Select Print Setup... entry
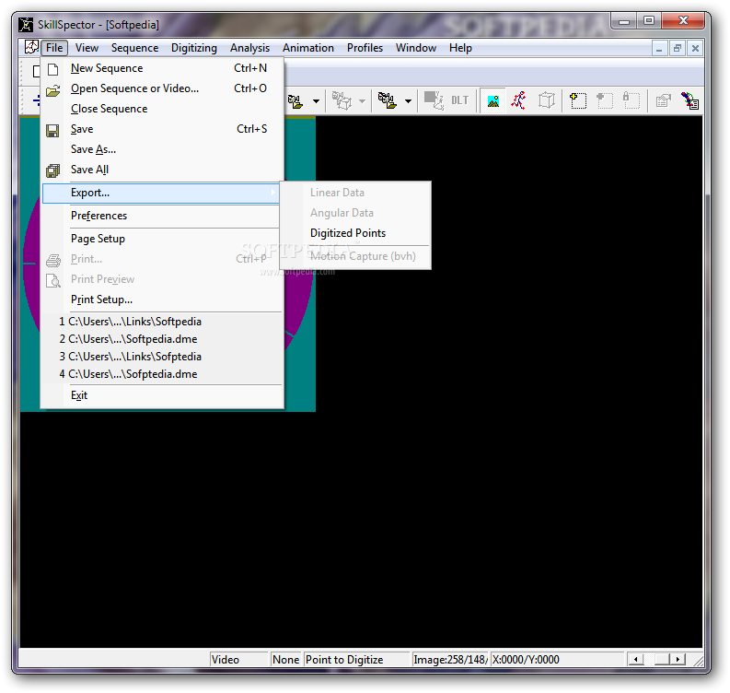730x693 pixels. (x=162, y=300)
